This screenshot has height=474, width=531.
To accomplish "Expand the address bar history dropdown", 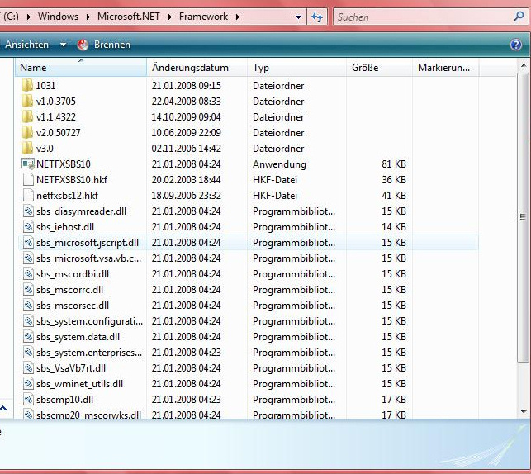I will click(x=298, y=17).
